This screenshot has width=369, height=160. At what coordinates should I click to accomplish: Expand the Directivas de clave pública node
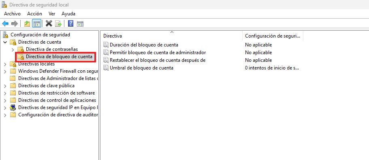click(x=5, y=86)
